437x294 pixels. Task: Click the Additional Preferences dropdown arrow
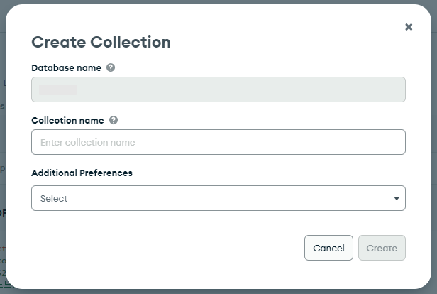click(x=397, y=198)
